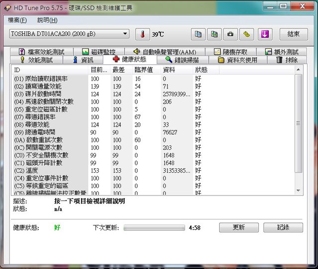
Task: Click the copy screenshot to clipboard icon
Action: pyautogui.click(x=214, y=34)
